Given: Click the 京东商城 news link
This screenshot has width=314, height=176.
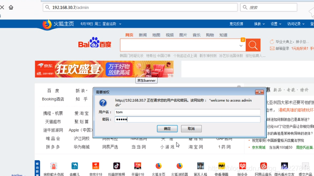Looking at the screenshot, I should tap(259, 148).
